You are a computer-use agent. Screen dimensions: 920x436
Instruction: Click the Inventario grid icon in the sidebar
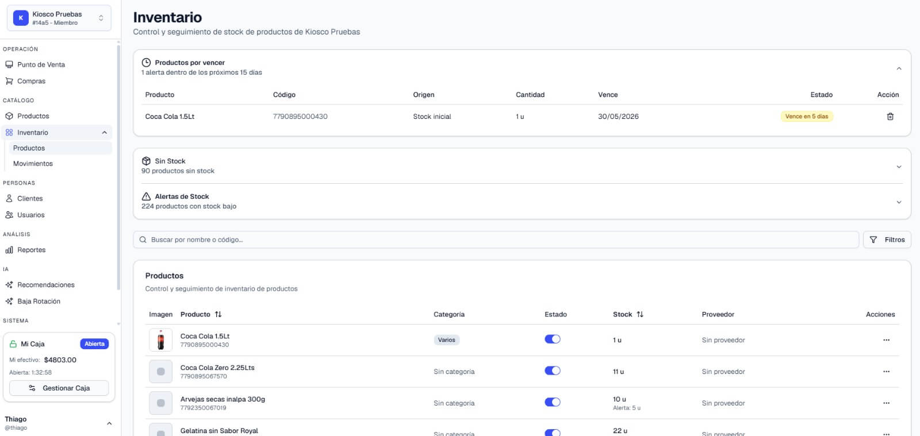click(9, 133)
